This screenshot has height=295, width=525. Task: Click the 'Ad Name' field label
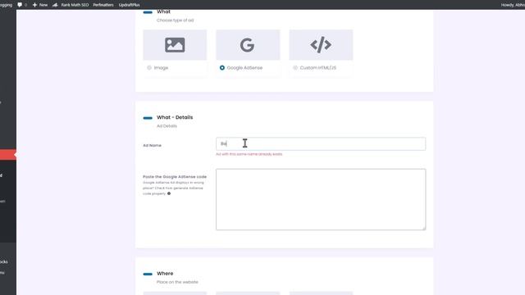[152, 145]
